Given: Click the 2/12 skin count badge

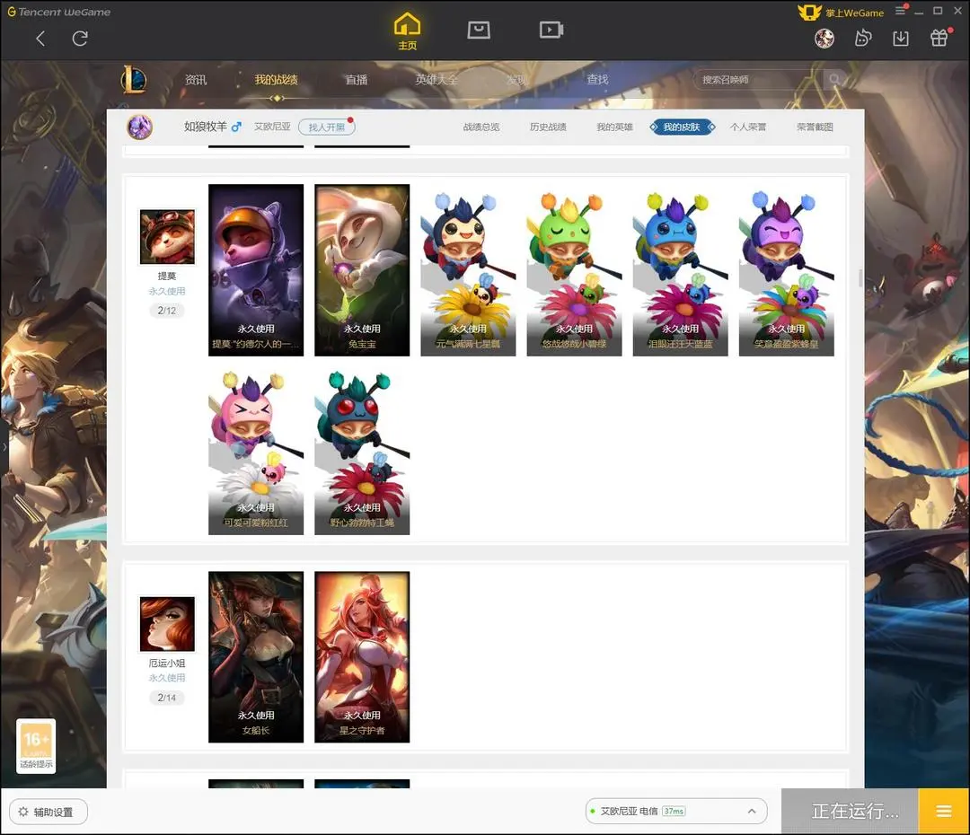Looking at the screenshot, I should click(167, 311).
